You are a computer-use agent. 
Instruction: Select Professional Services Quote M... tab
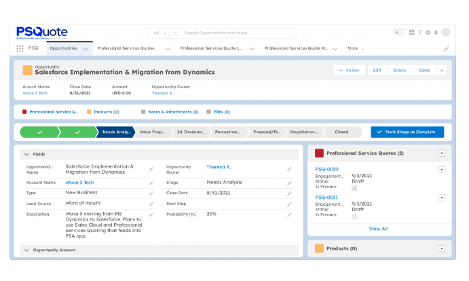tap(296, 48)
